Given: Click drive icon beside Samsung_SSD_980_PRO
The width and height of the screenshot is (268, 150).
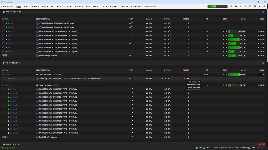Looking at the screenshot, I should 38,78.
